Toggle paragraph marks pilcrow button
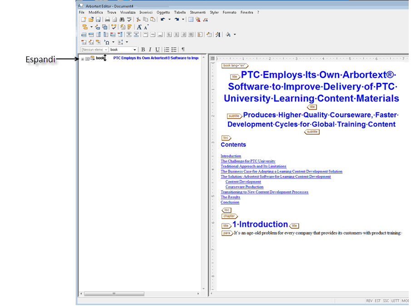Screen dimensions: 411x306 [183, 50]
